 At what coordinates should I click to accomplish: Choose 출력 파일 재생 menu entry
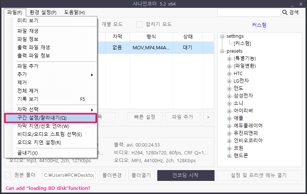51,47
